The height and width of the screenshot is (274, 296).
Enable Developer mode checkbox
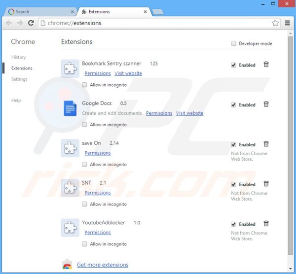[x=233, y=43]
